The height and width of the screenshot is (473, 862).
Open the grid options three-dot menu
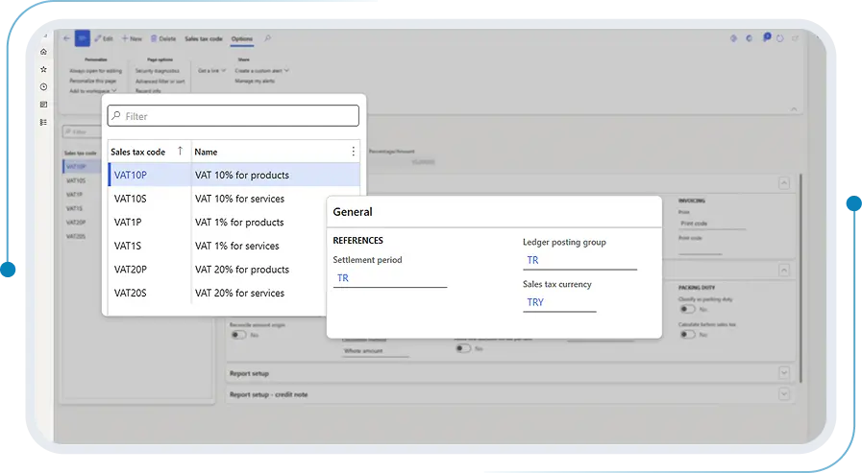tap(353, 152)
